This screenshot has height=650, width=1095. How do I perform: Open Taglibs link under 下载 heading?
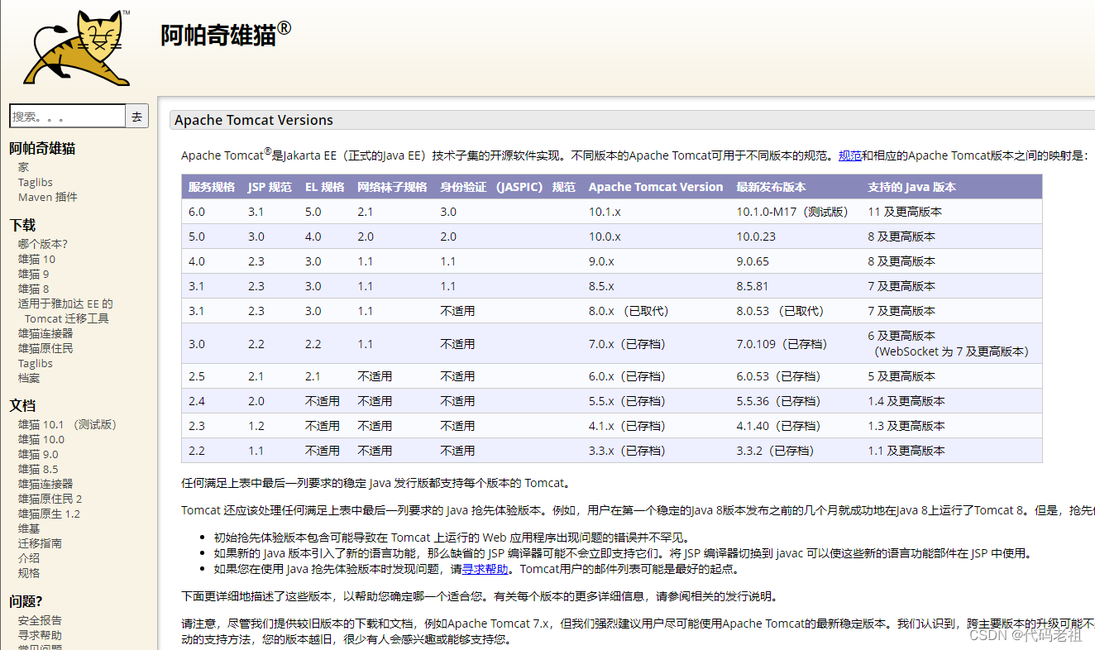click(x=36, y=363)
